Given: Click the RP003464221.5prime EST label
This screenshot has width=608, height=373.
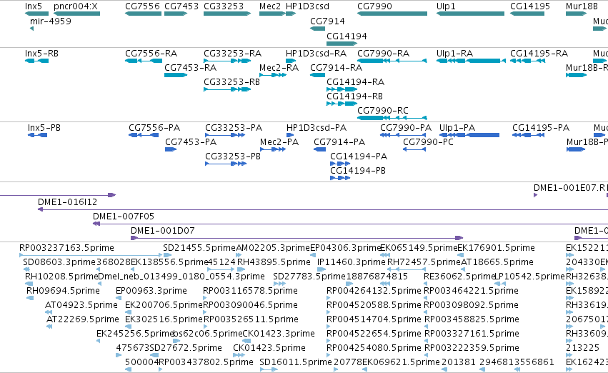Looking at the screenshot, I should pyautogui.click(x=471, y=291).
